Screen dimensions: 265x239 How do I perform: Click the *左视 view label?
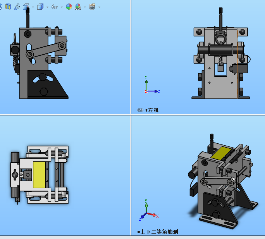point(152,110)
